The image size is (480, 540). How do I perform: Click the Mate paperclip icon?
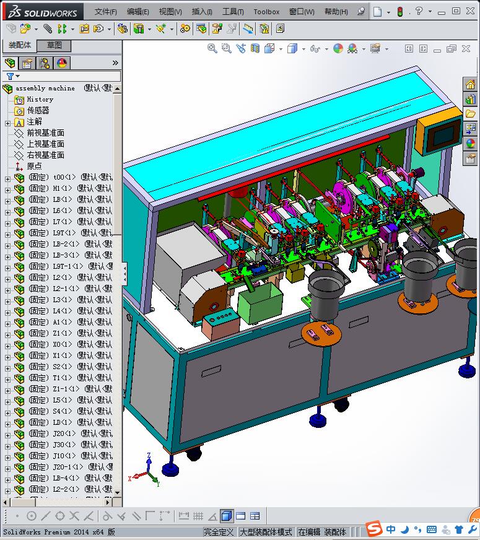(48, 28)
